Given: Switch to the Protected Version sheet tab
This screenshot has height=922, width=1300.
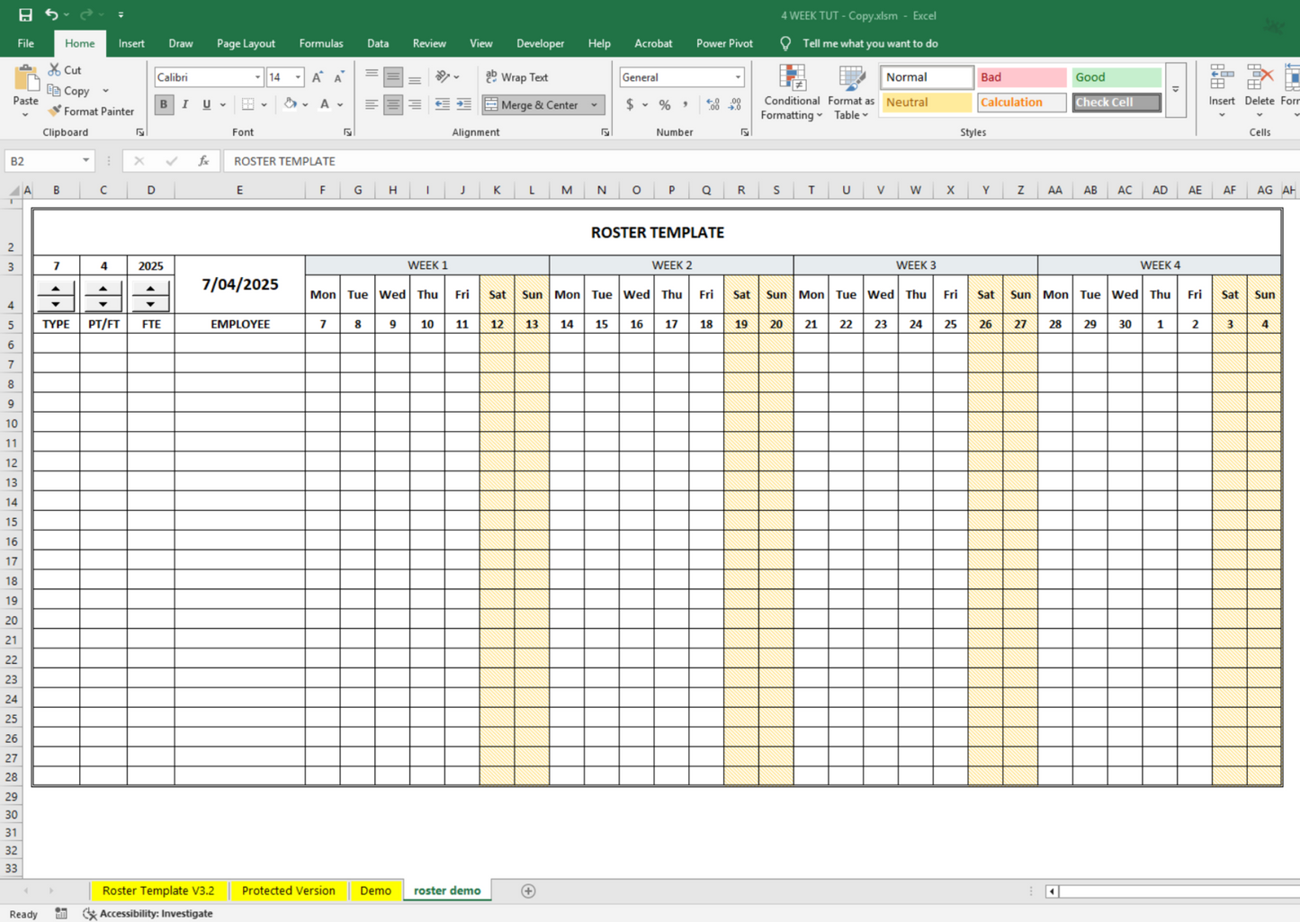Looking at the screenshot, I should tap(288, 891).
